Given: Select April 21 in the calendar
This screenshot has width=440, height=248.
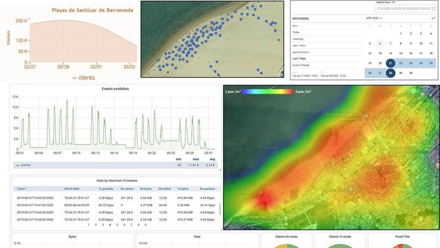Looking at the screenshot, I should [x=390, y=63].
